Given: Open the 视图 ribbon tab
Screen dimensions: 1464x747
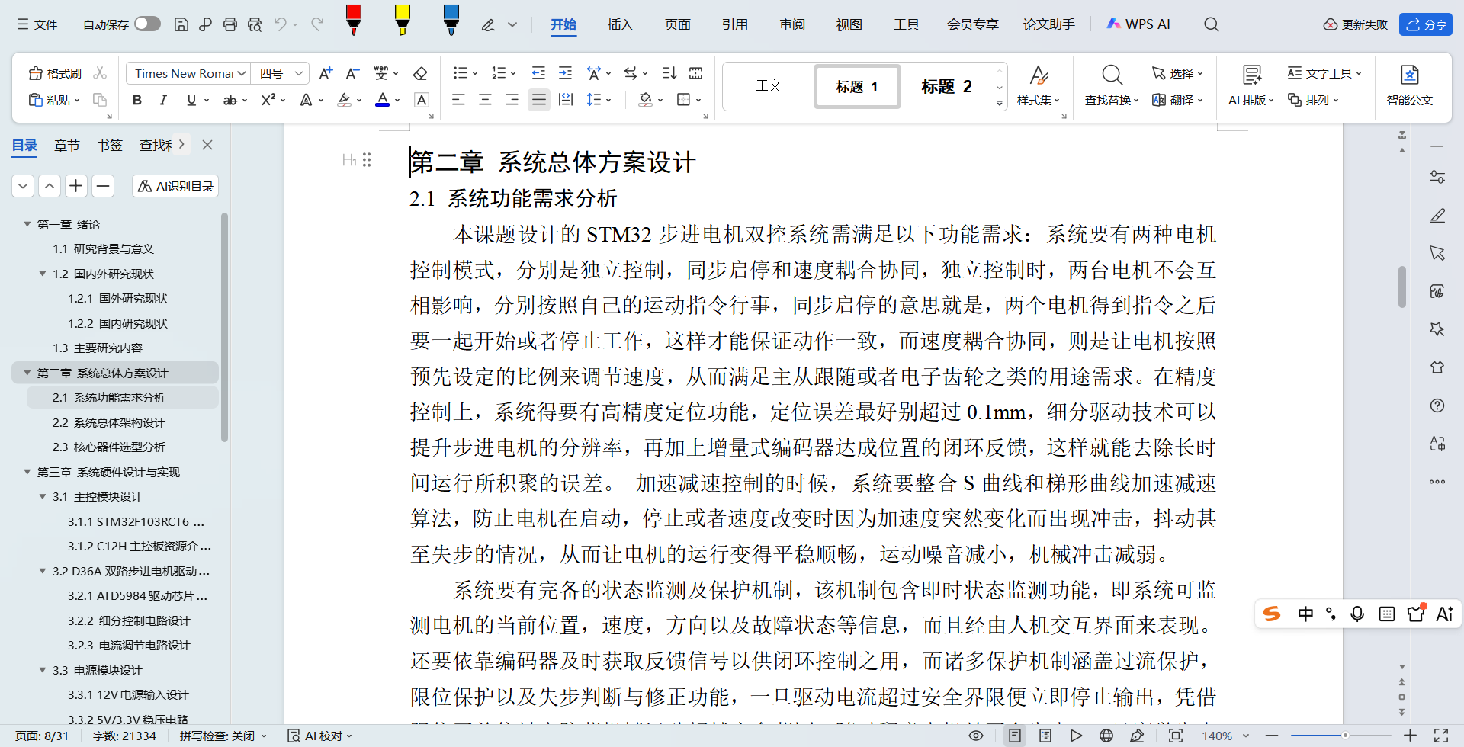Looking at the screenshot, I should coord(849,24).
